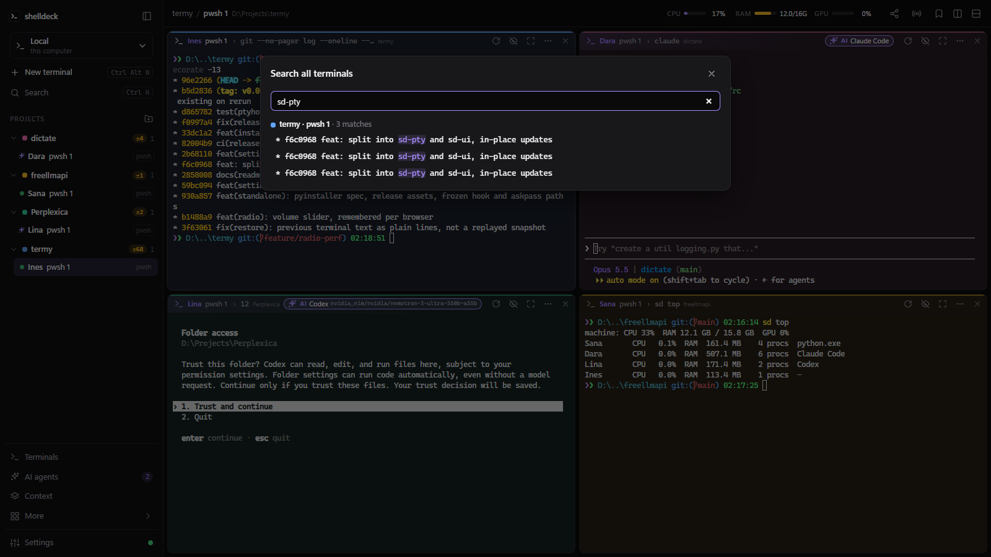Toggle visibility eye in Ines pane

click(x=513, y=41)
